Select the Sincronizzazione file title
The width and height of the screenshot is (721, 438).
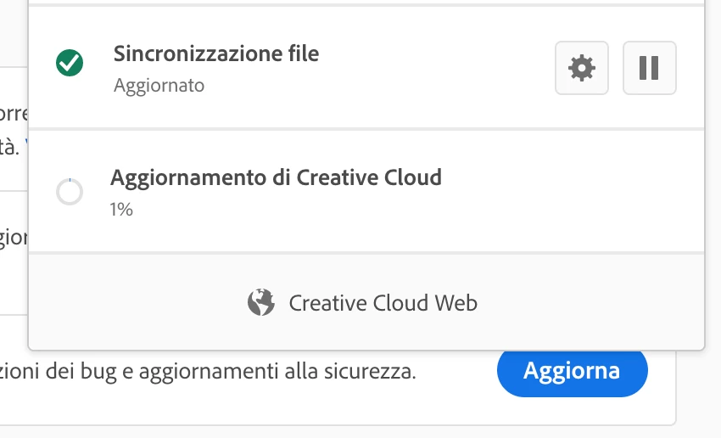216,54
